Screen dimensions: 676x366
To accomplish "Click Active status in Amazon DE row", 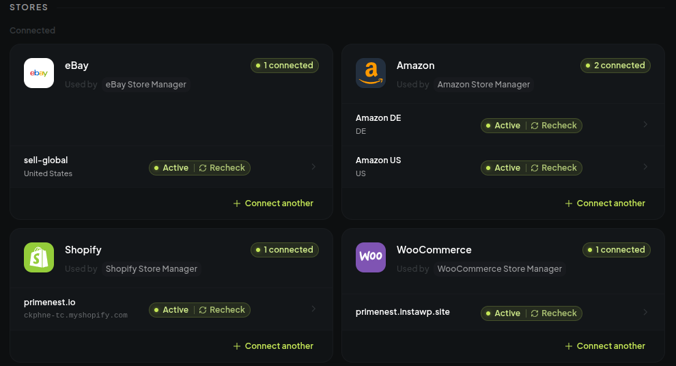I will [x=503, y=126].
